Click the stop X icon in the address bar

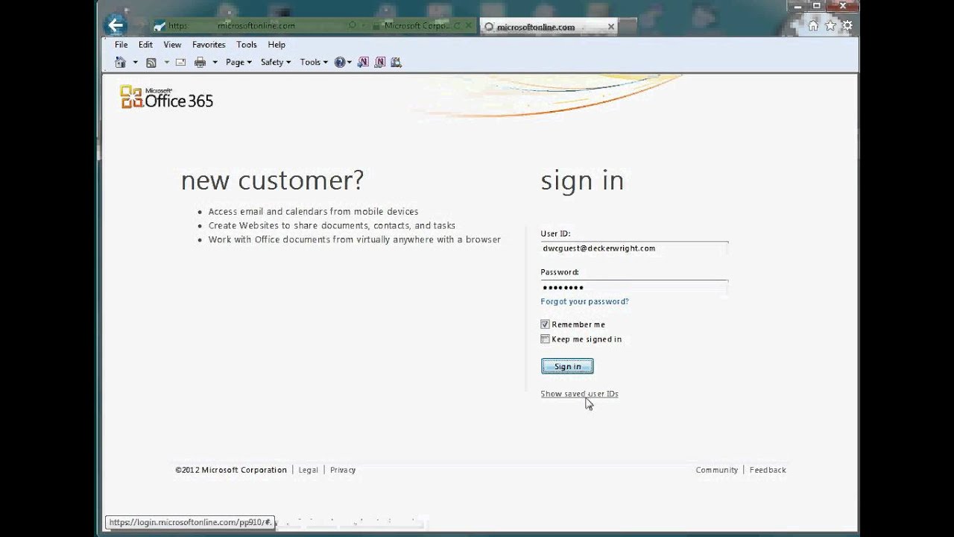pyautogui.click(x=470, y=25)
